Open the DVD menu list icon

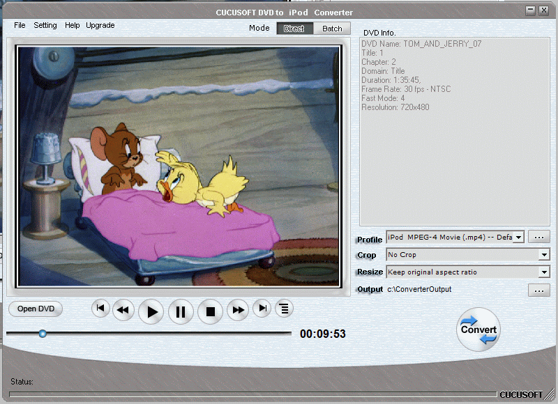tap(284, 309)
